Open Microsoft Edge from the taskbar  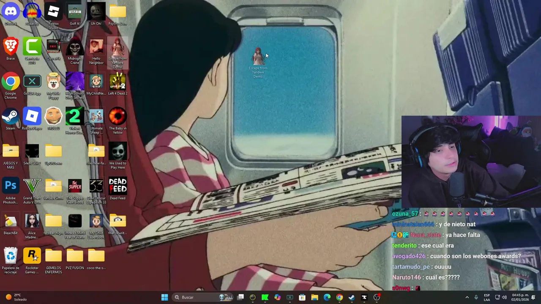(327, 297)
